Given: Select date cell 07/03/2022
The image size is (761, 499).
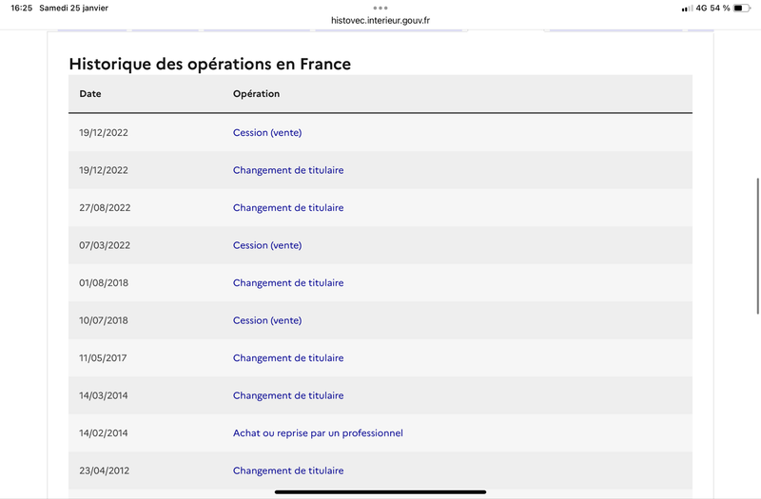Looking at the screenshot, I should pos(105,245).
